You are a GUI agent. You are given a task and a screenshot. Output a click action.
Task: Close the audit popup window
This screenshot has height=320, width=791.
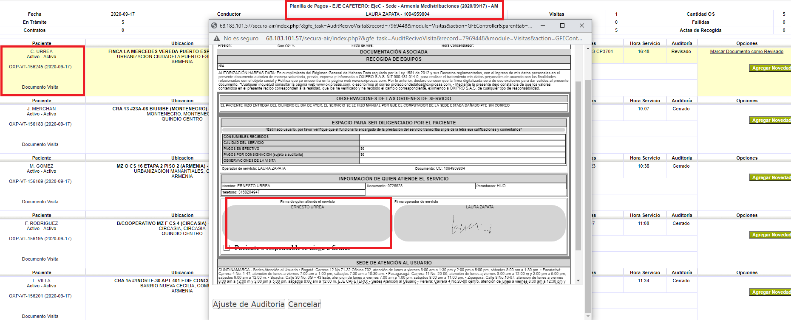coord(582,25)
